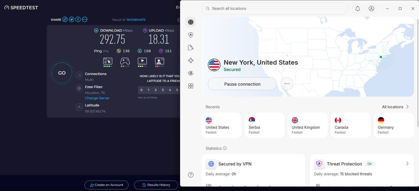
Task: Click the video chat quality icon
Action: [x=159, y=62]
